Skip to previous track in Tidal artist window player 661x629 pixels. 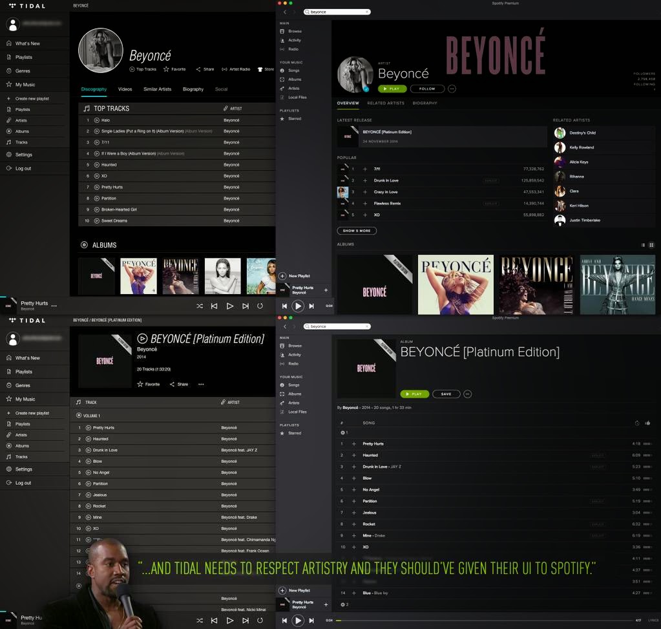pyautogui.click(x=214, y=306)
